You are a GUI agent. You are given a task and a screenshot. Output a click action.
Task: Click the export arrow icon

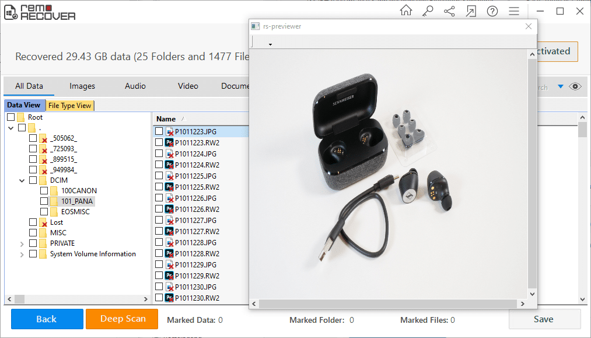(471, 11)
